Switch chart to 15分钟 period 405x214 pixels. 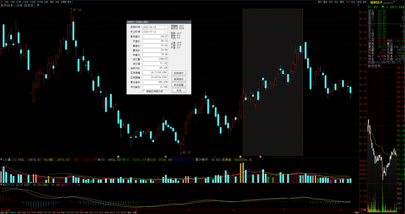pos(25,2)
